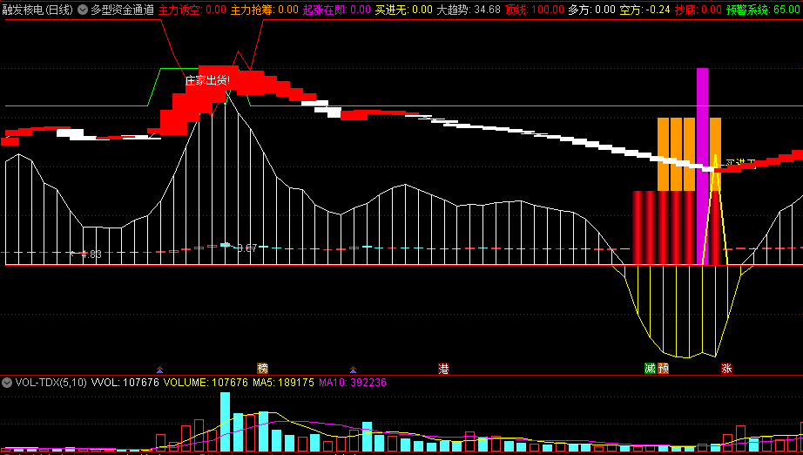Screen dimensions: 803x455
Task: Click the MA5: 189175 value
Action: [x=283, y=383]
